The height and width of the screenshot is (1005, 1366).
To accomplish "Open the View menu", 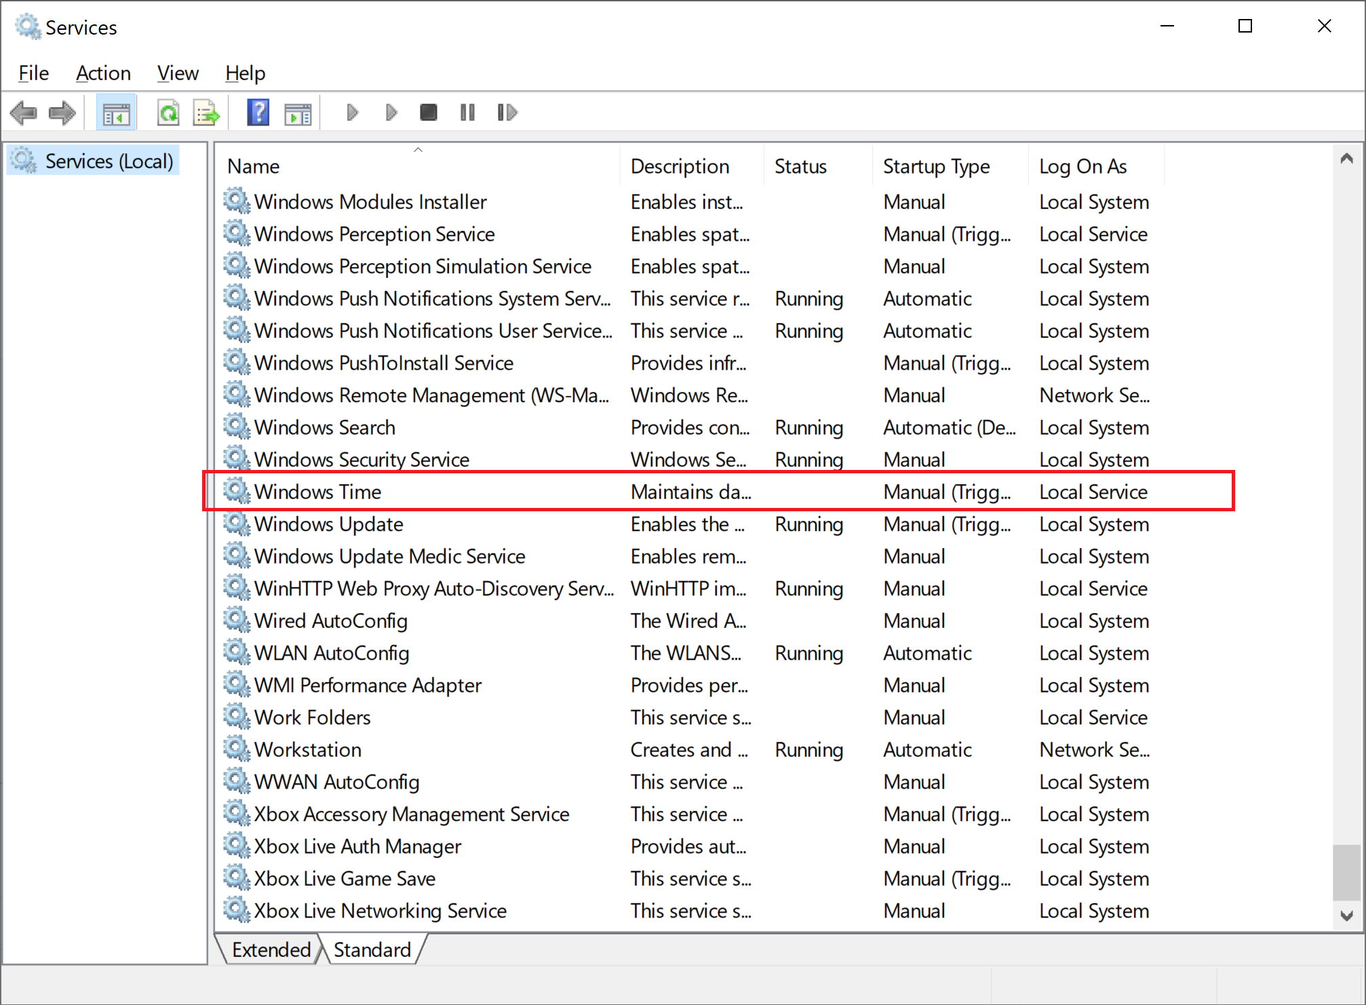I will 177,73.
